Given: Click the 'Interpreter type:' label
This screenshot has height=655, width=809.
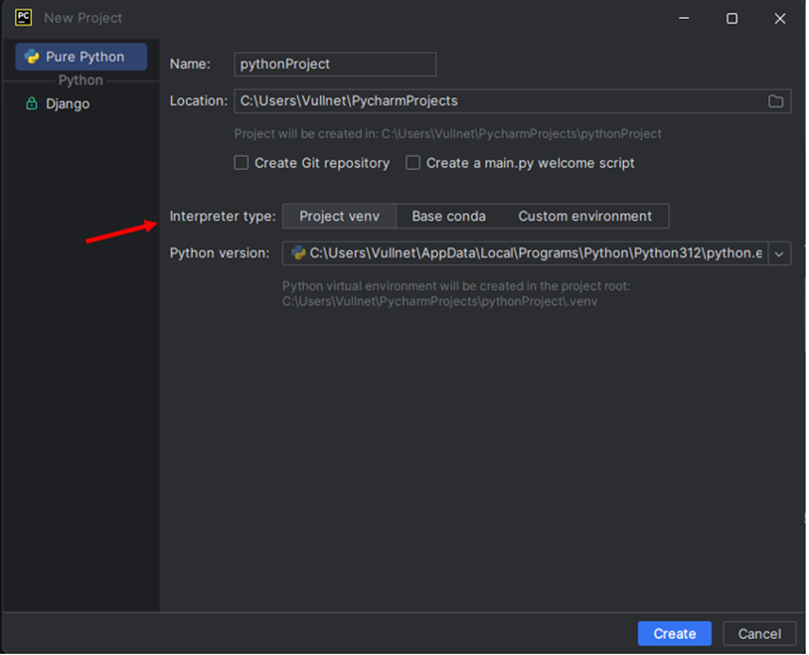Looking at the screenshot, I should point(223,216).
